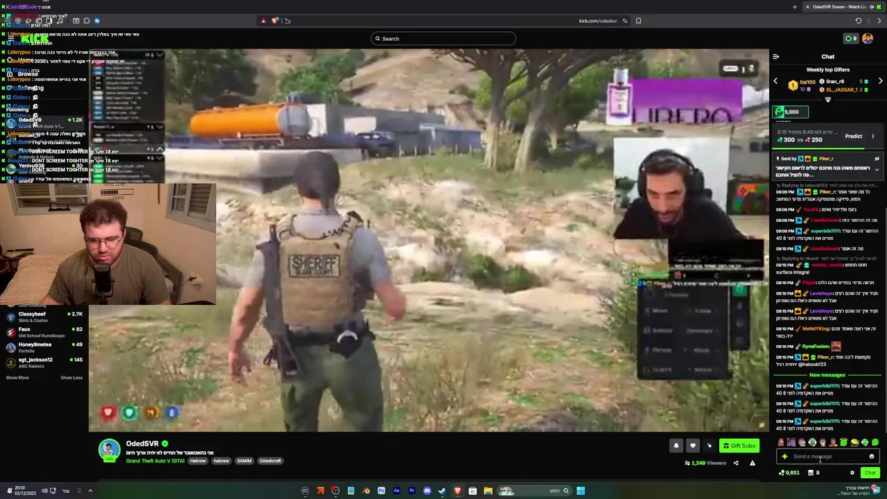Share the stream using share icon
The image size is (887, 499).
[x=736, y=463]
